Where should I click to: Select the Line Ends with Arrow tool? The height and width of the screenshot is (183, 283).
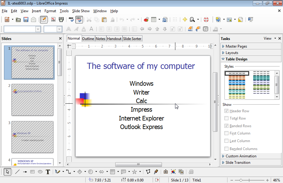click(25, 172)
